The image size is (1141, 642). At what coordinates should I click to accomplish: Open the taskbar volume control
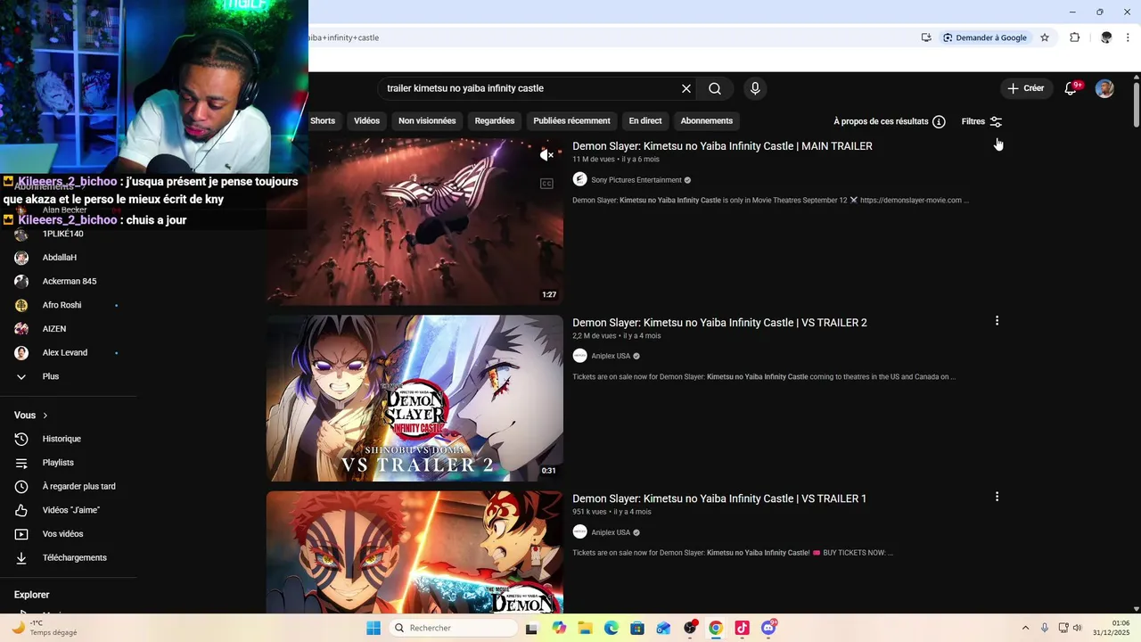pyautogui.click(x=1077, y=628)
